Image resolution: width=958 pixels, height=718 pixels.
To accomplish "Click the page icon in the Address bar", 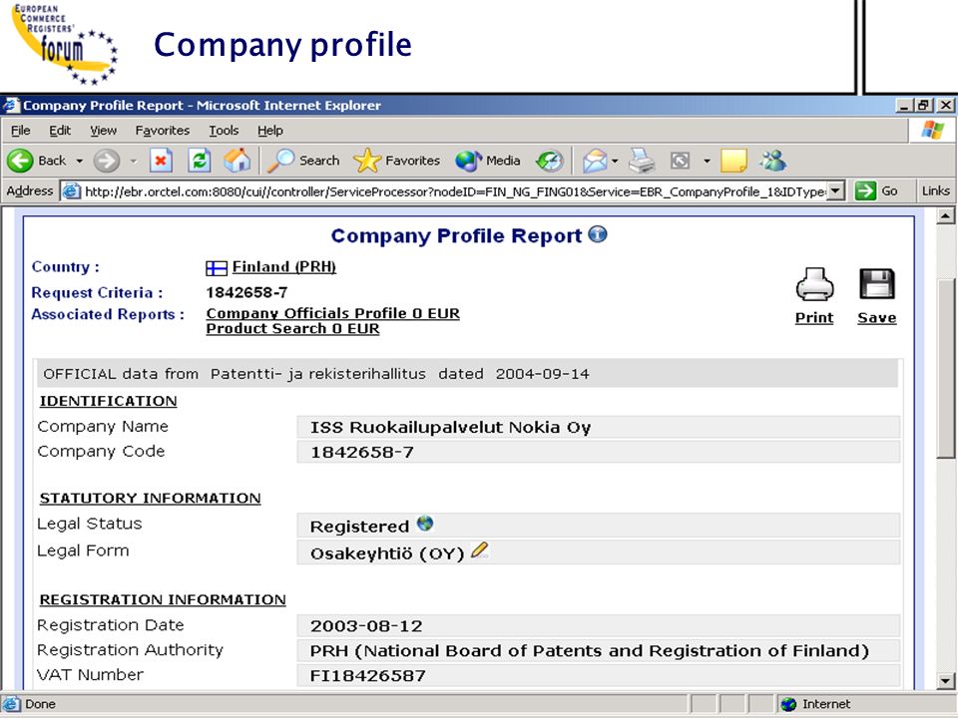I will click(x=72, y=191).
